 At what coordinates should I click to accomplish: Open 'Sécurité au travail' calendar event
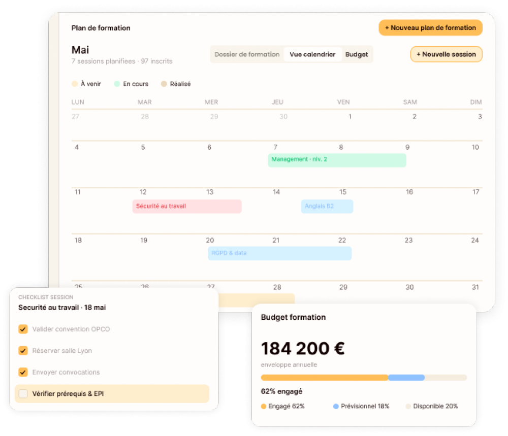187,206
